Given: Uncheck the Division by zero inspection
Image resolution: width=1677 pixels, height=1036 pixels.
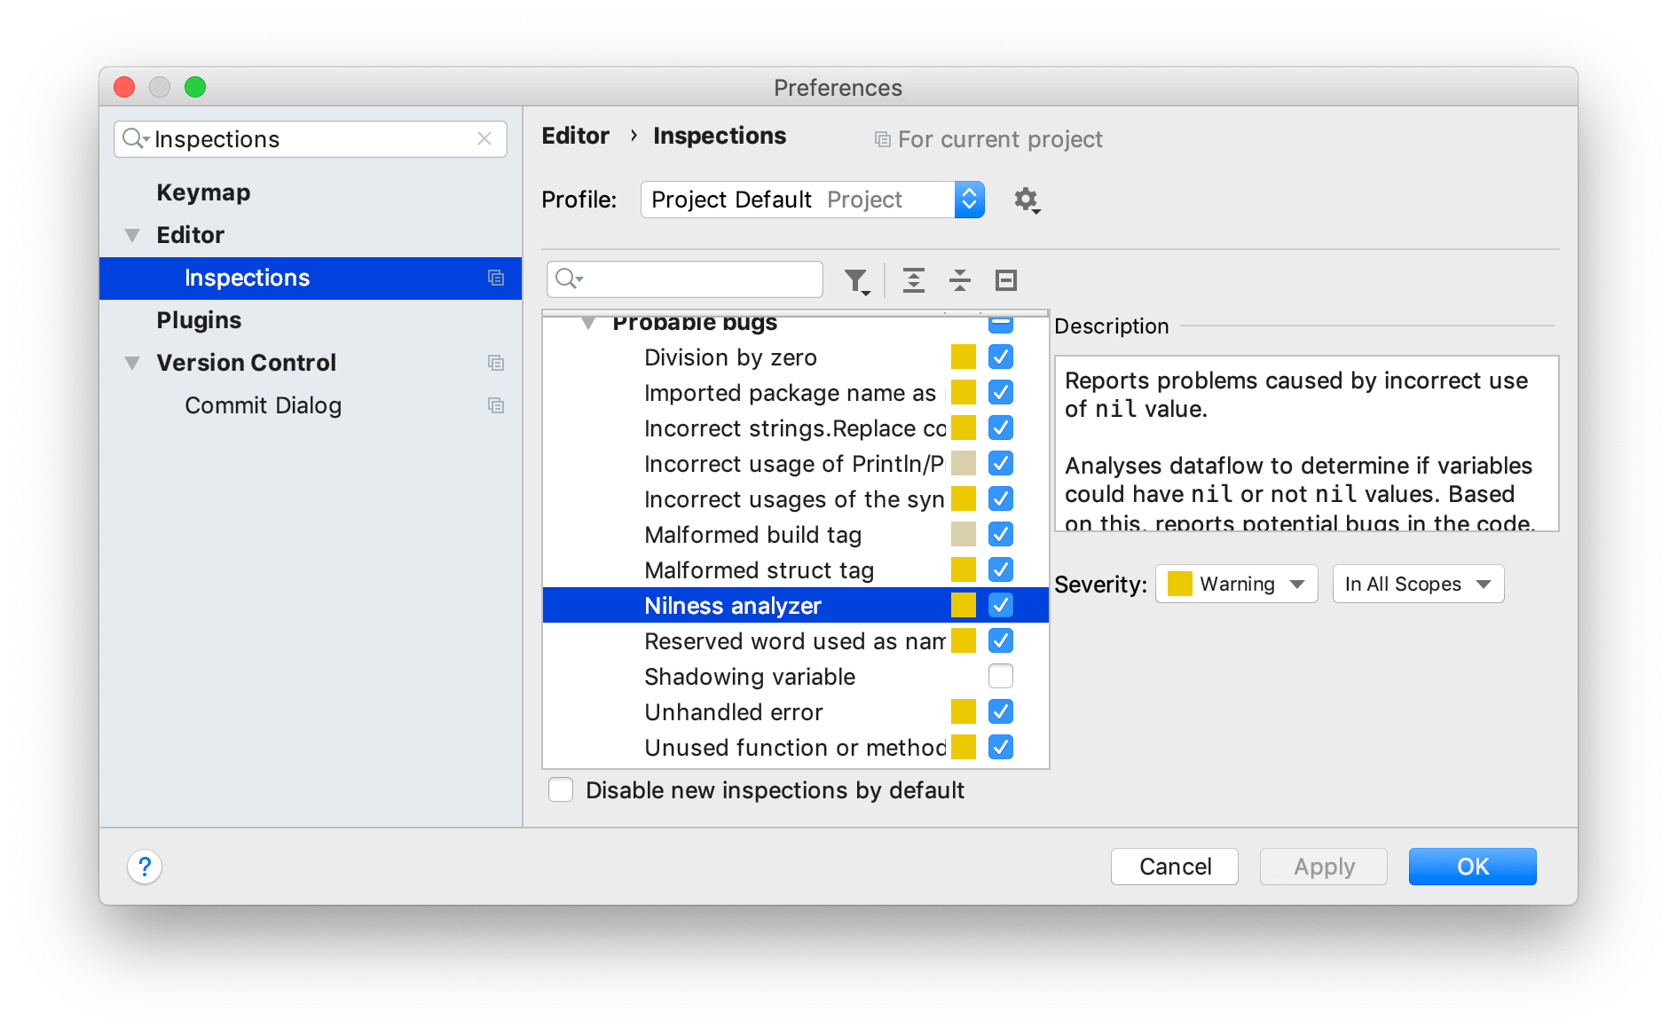Looking at the screenshot, I should (1000, 357).
